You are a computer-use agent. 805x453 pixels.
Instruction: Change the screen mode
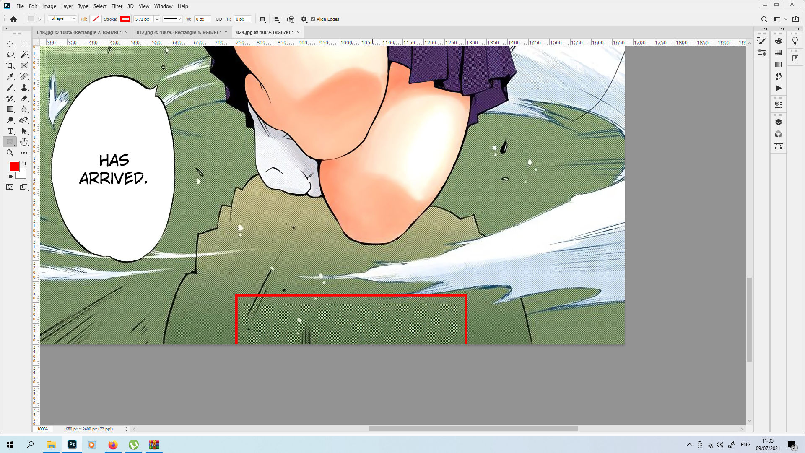(x=24, y=187)
